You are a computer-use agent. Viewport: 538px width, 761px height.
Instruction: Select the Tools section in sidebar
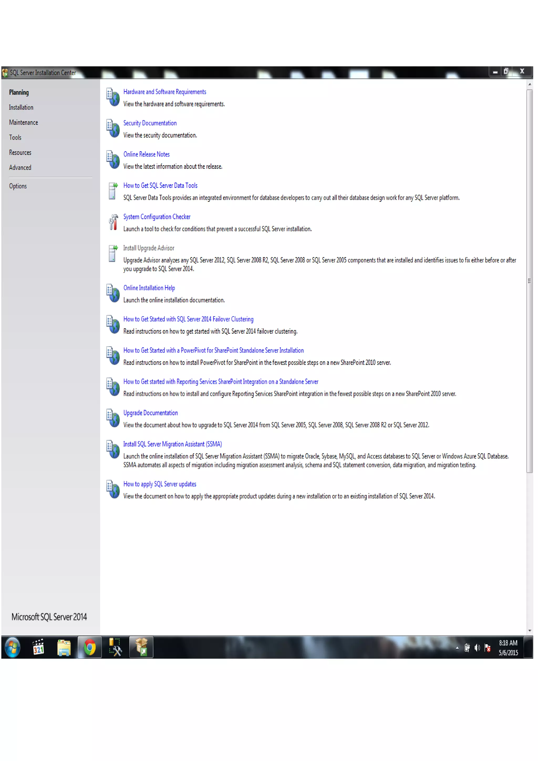click(x=15, y=137)
